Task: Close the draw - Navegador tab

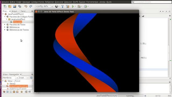Action: tap(21, 74)
